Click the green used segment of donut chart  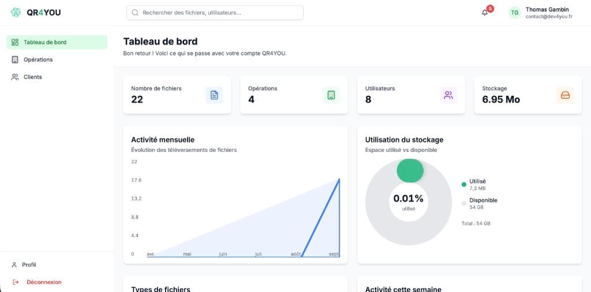click(x=410, y=171)
